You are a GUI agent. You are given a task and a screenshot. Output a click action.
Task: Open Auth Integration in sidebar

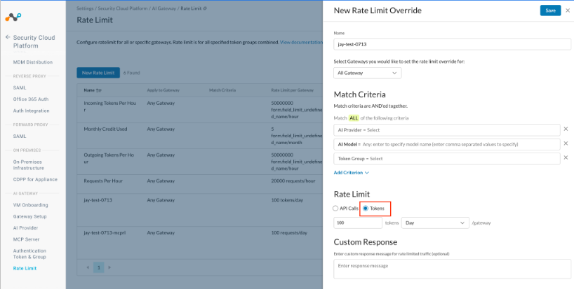31,111
